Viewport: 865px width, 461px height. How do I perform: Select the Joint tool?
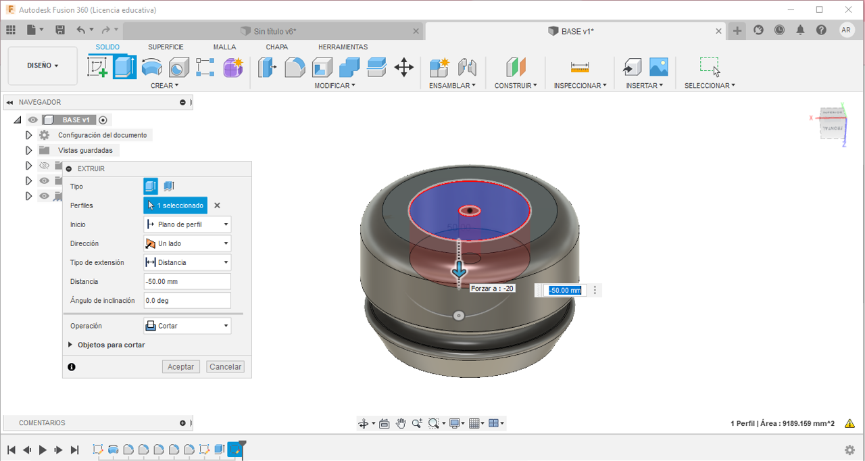[467, 67]
